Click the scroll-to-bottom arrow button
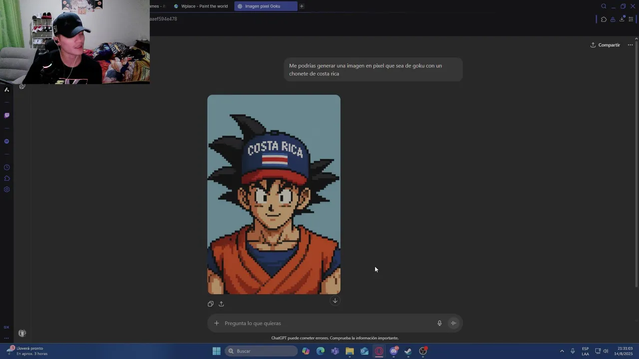 (335, 301)
